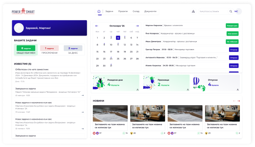Open the Задачи menu item

[x=109, y=12]
